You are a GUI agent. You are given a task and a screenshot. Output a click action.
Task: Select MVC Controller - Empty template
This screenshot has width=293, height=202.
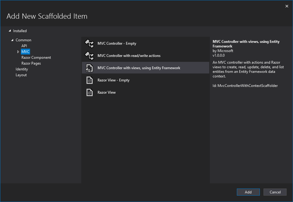117,43
